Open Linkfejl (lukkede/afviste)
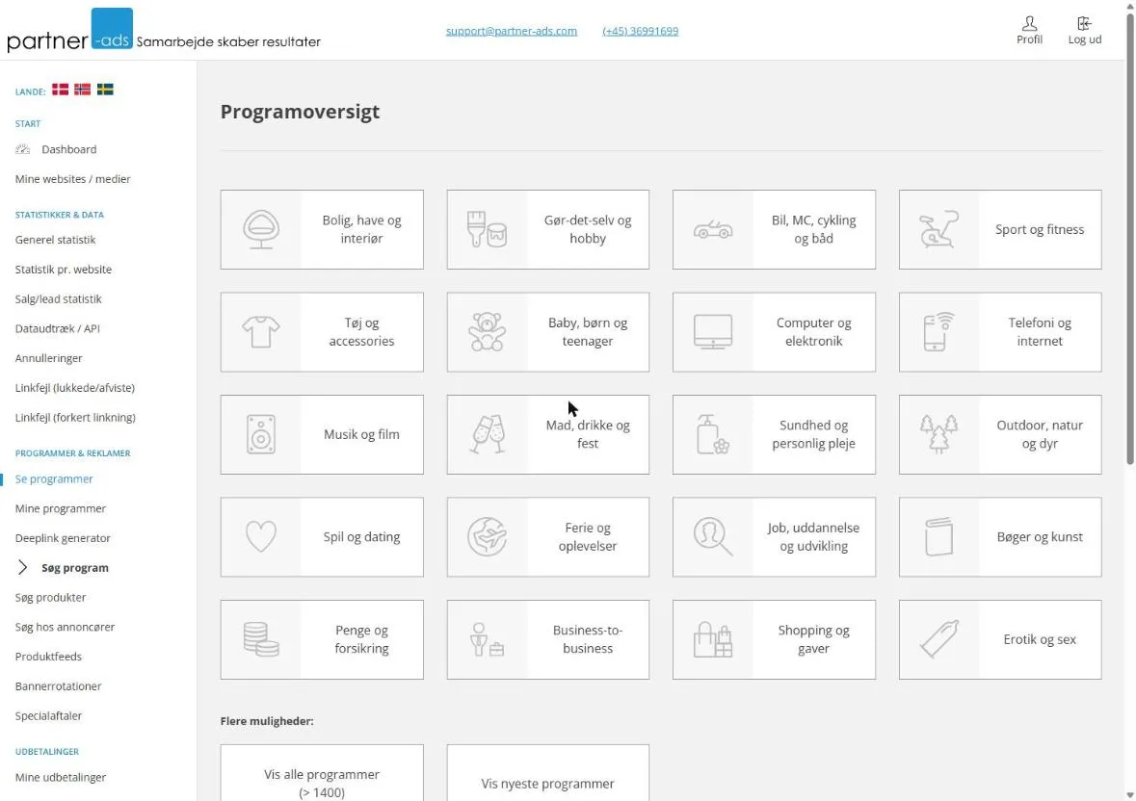1136x801 pixels. pos(74,388)
